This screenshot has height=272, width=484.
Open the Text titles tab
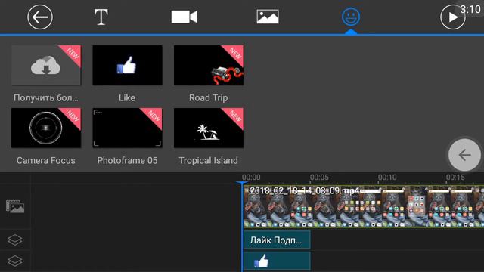coord(101,17)
